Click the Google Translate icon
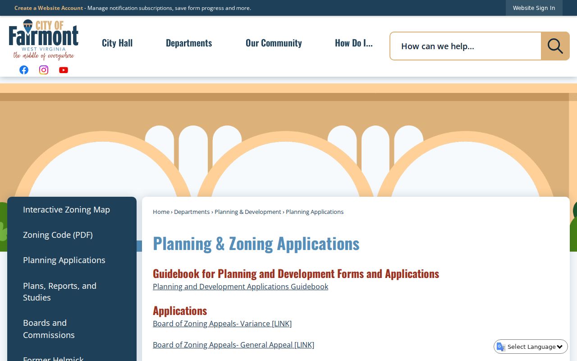Screen dimensions: 577x361 [501, 347]
